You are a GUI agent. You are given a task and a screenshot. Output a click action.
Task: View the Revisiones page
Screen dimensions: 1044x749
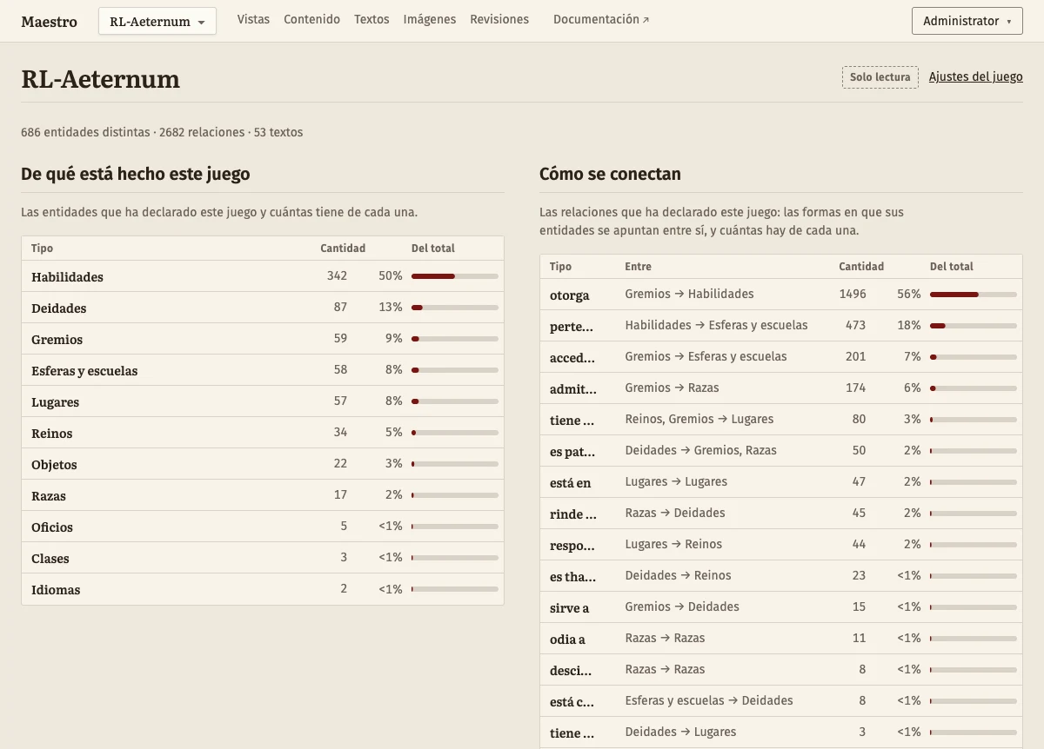coord(499,19)
